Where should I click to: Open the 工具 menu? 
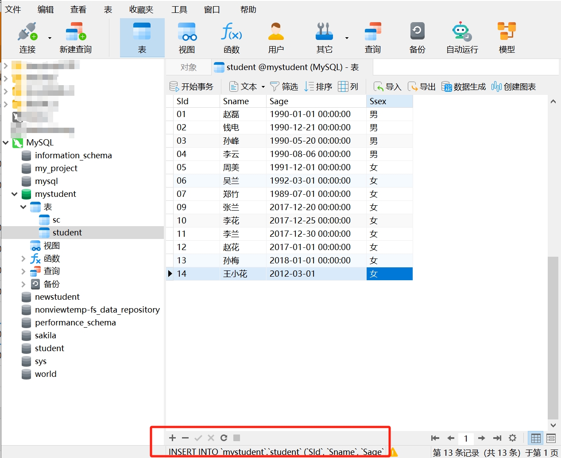coord(179,9)
